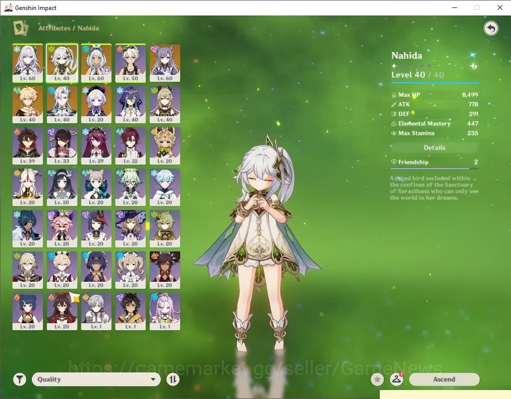Select Beidou's Lv. 33 portrait
The width and height of the screenshot is (511, 399).
(x=62, y=146)
